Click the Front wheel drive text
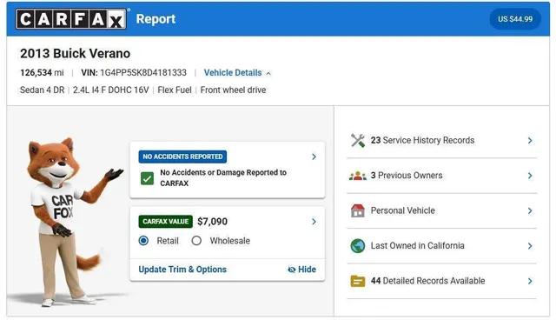The width and height of the screenshot is (556, 320). 233,90
